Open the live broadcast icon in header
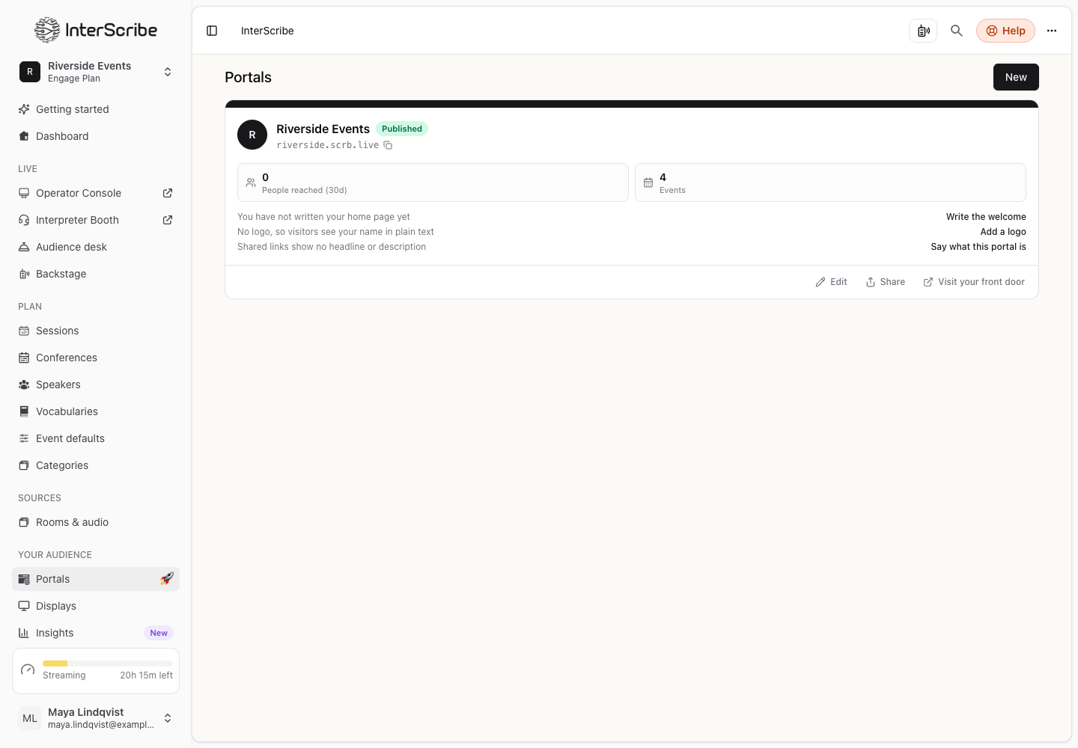This screenshot has height=748, width=1078. pyautogui.click(x=923, y=31)
